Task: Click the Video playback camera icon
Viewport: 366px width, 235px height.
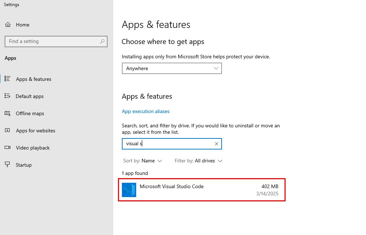Action: (x=8, y=147)
